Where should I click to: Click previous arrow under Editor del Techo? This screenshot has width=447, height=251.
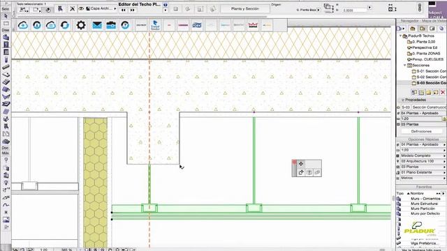point(124,10)
